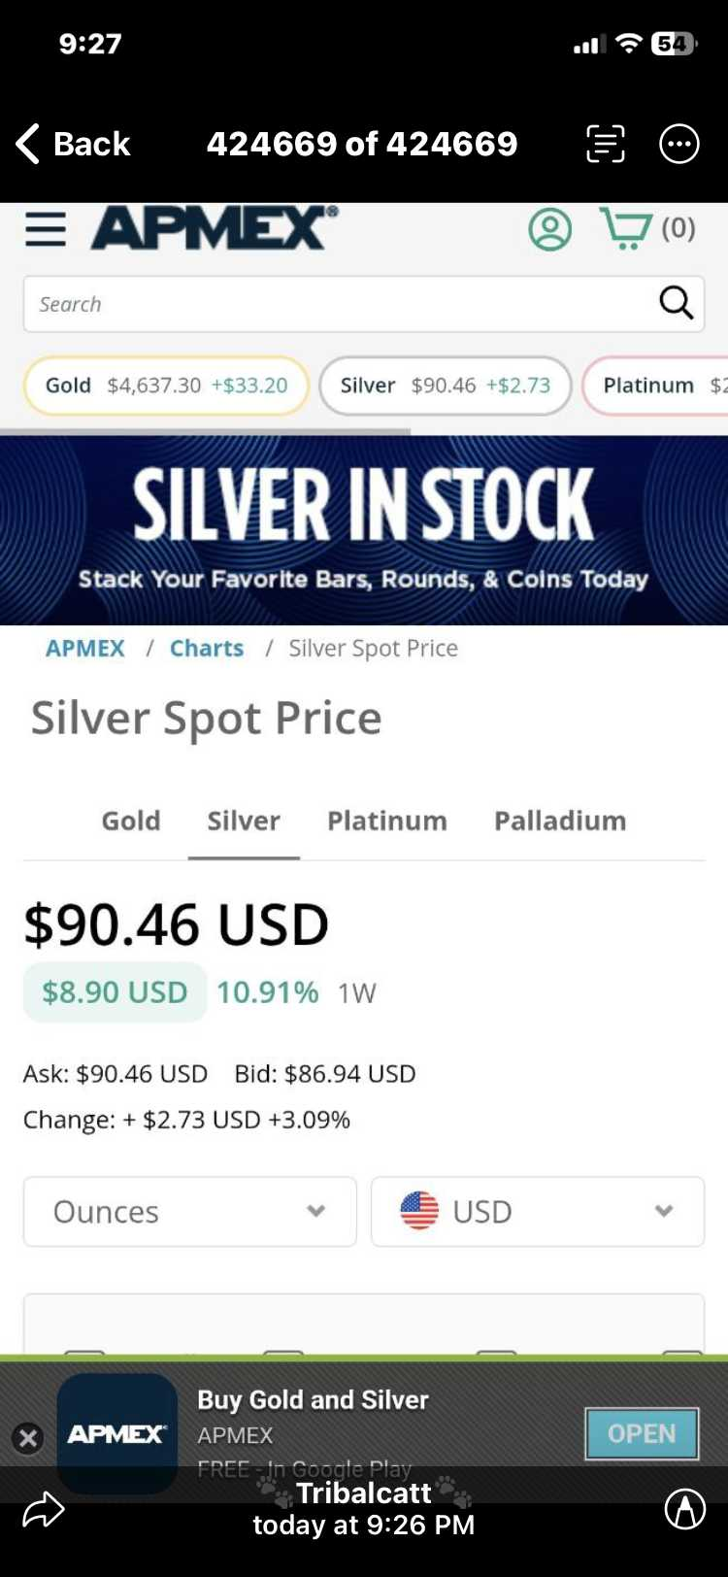Tap the Silver spot price pill

point(445,386)
